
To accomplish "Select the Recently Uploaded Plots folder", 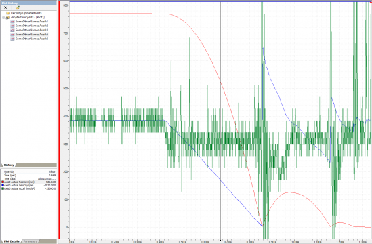I will [23, 13].
